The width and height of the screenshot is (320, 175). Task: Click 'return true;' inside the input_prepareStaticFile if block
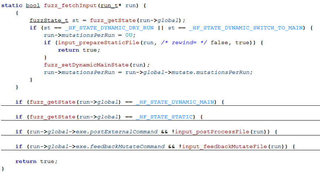(79, 50)
